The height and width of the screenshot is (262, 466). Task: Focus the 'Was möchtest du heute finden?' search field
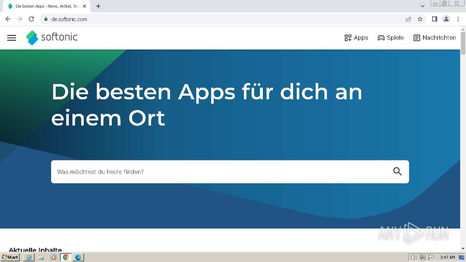click(x=230, y=172)
